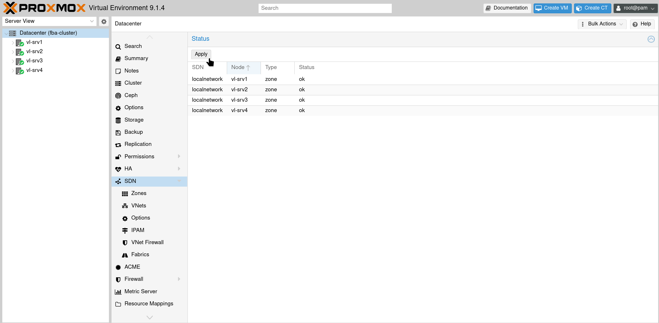Image resolution: width=659 pixels, height=323 pixels.
Task: Open the Documentation button
Action: click(507, 8)
